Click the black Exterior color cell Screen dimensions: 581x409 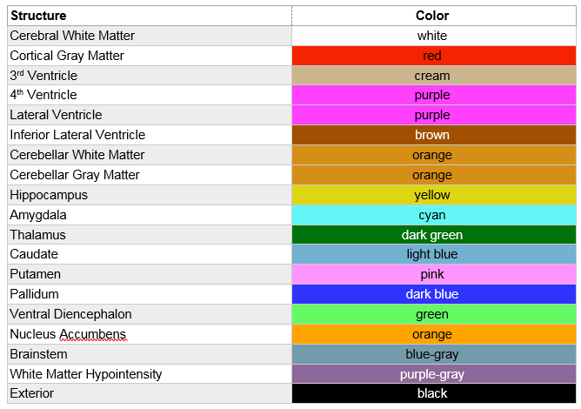(x=433, y=393)
